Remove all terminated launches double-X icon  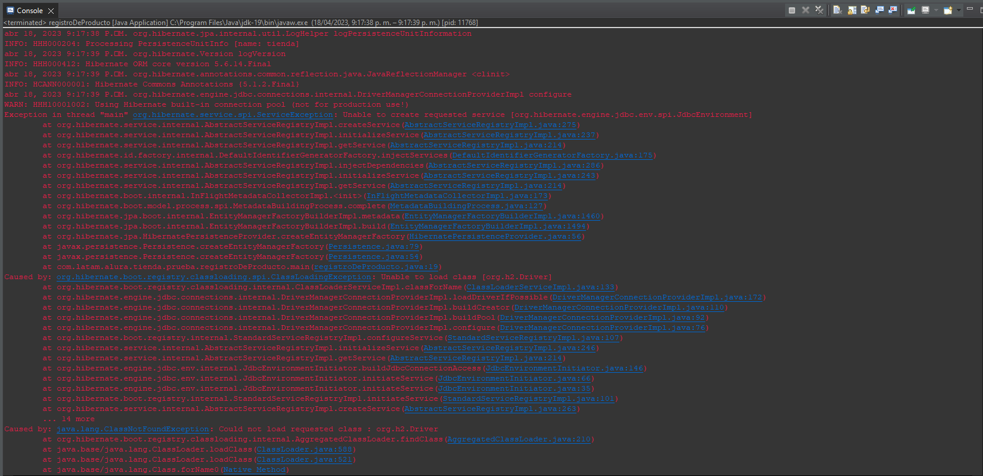[819, 10]
